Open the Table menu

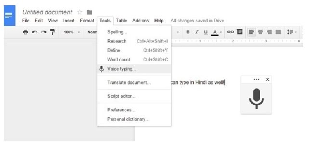click(121, 21)
